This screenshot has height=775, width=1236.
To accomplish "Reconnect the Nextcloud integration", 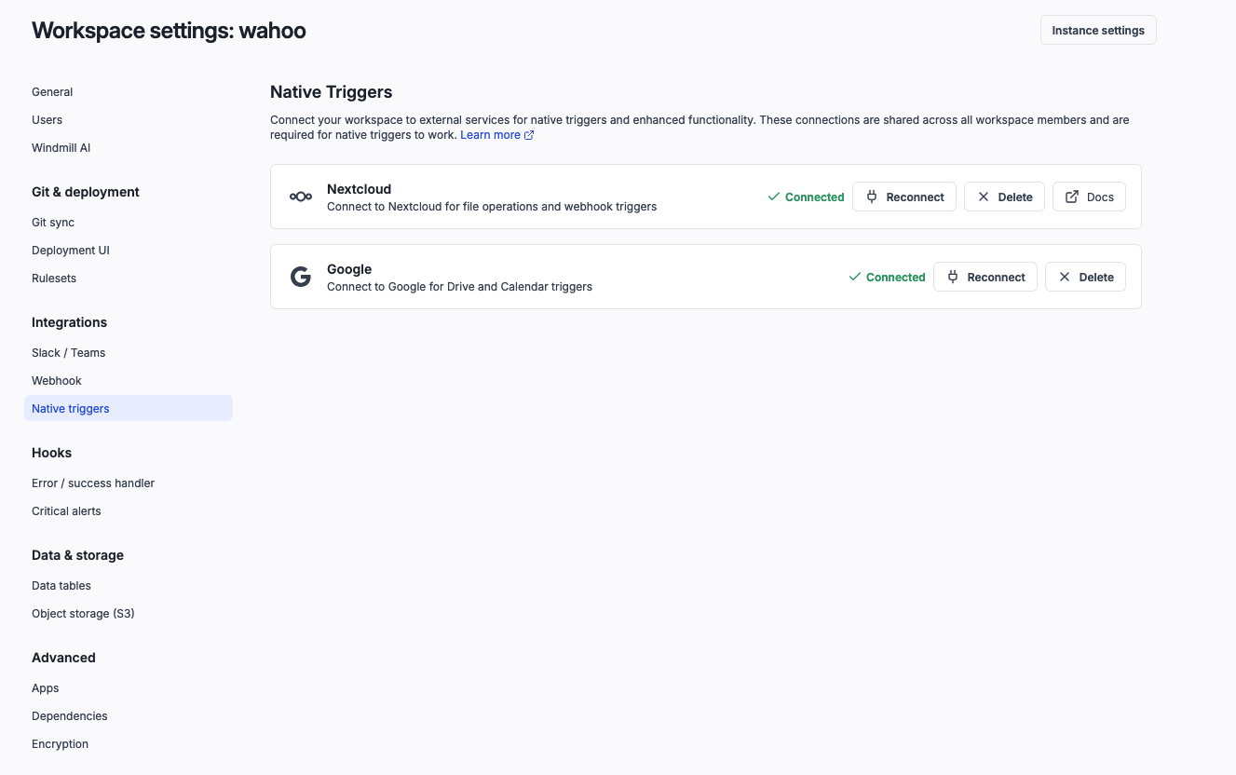I will pyautogui.click(x=904, y=197).
